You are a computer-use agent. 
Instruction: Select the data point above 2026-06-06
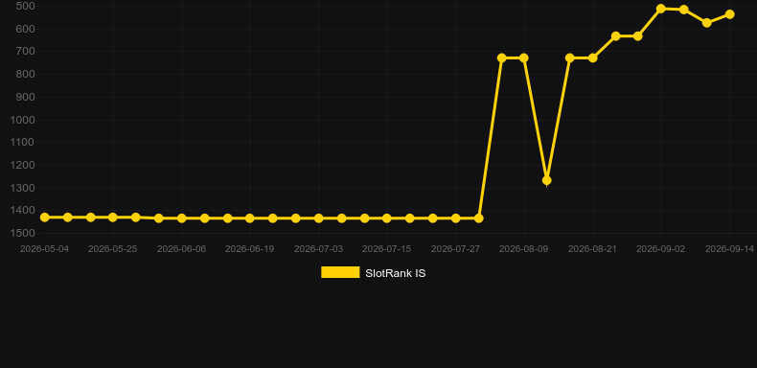181,218
